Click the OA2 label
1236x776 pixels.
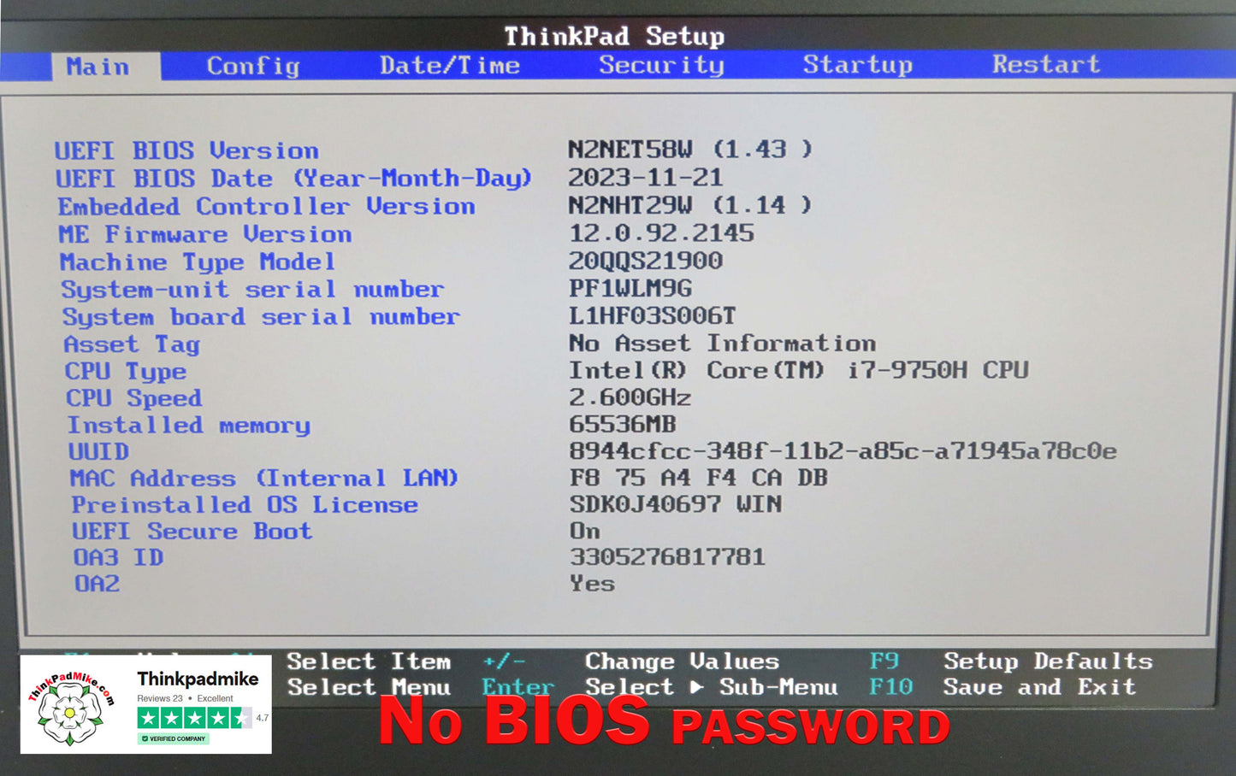pos(98,585)
